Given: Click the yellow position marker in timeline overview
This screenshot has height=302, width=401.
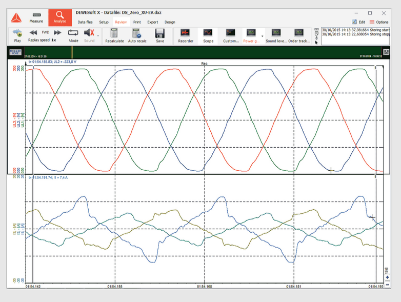Looking at the screenshot, I should click(72, 52).
